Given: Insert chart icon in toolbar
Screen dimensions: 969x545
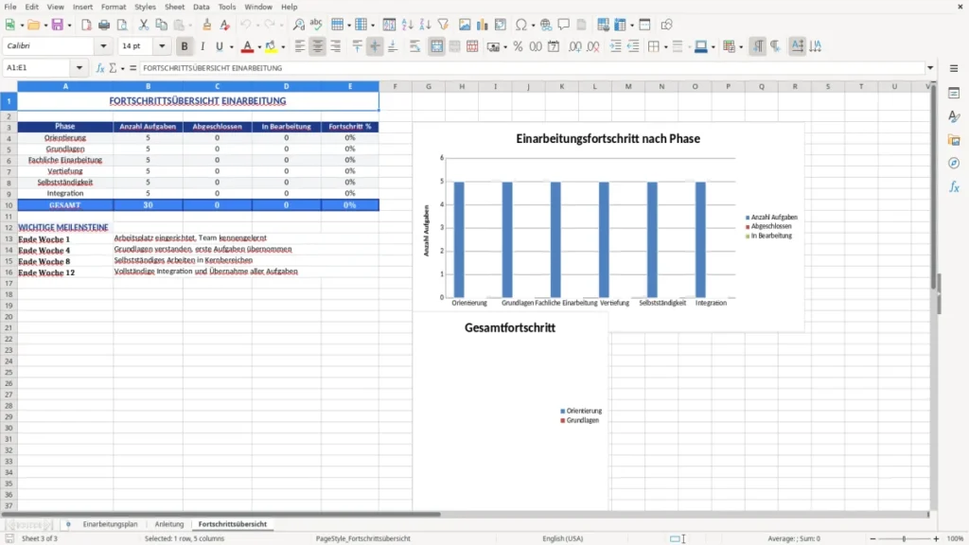Looking at the screenshot, I should [x=483, y=25].
